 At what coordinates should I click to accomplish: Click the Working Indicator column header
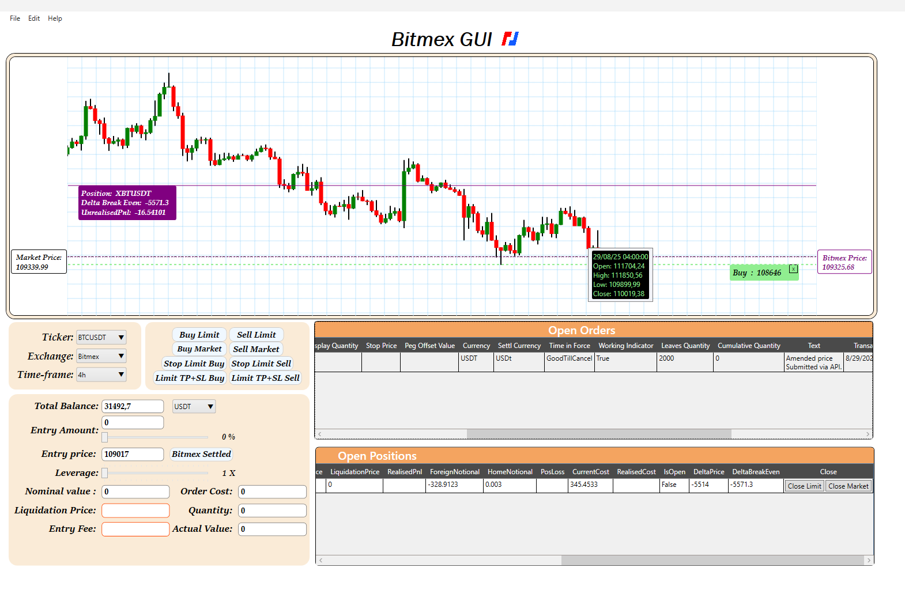point(625,346)
